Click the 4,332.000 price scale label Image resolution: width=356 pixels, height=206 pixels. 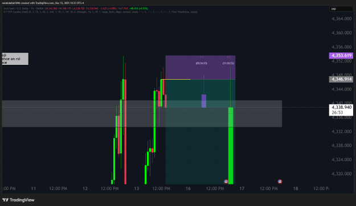click(341, 131)
